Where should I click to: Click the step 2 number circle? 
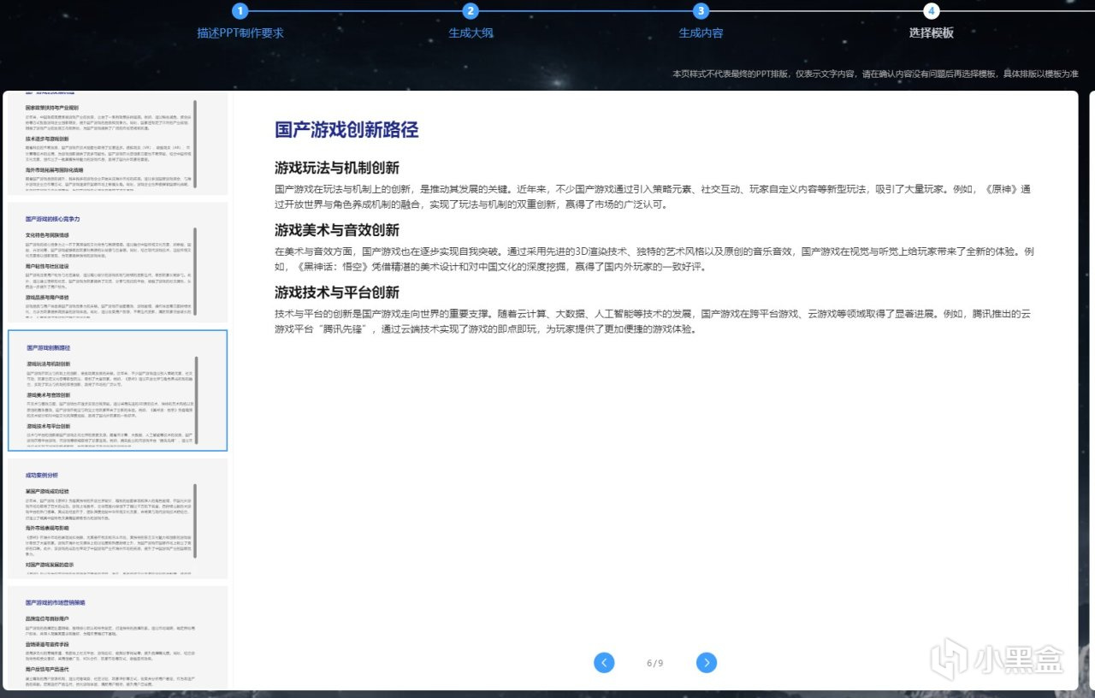pos(471,11)
